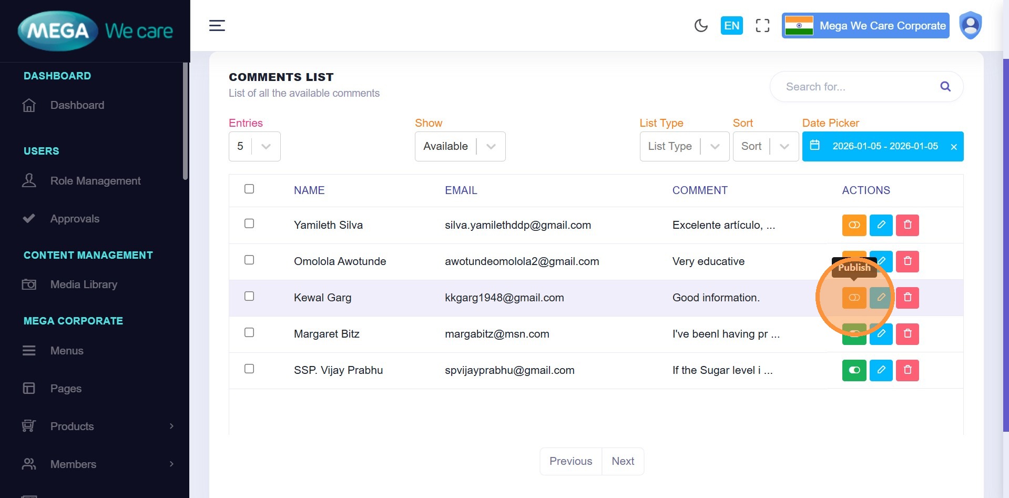This screenshot has width=1009, height=498.
Task: Check the select-all header checkbox
Action: (x=249, y=189)
